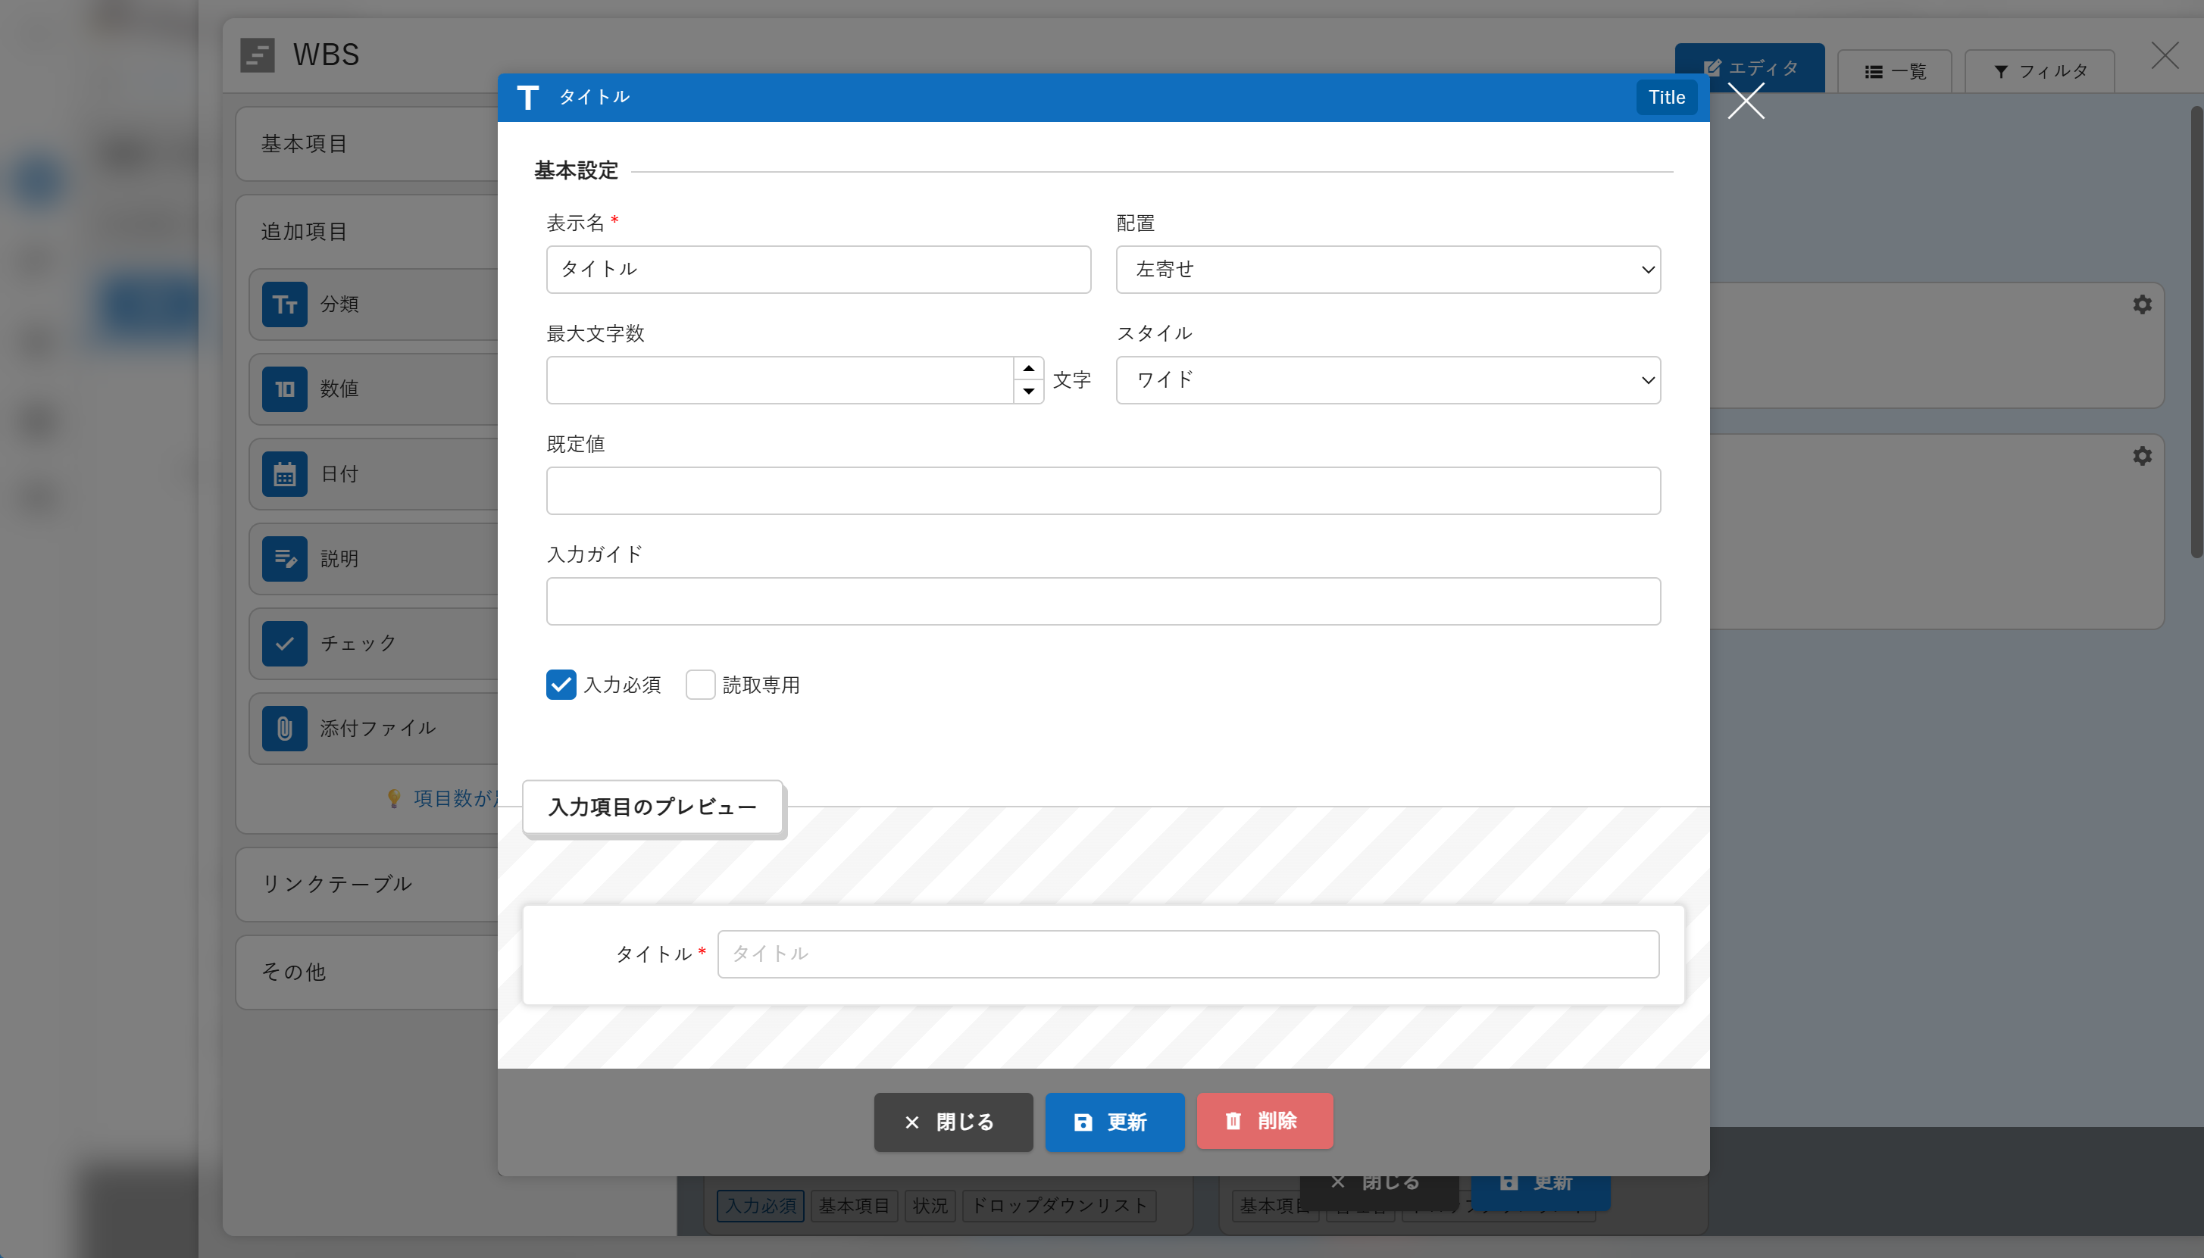Click the preview タイトル input field

tap(1189, 954)
